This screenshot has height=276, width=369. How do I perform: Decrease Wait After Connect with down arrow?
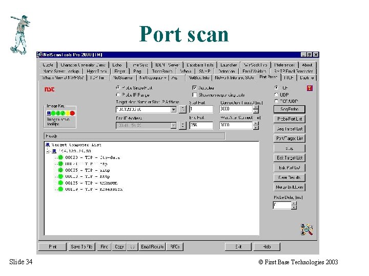(x=256, y=127)
